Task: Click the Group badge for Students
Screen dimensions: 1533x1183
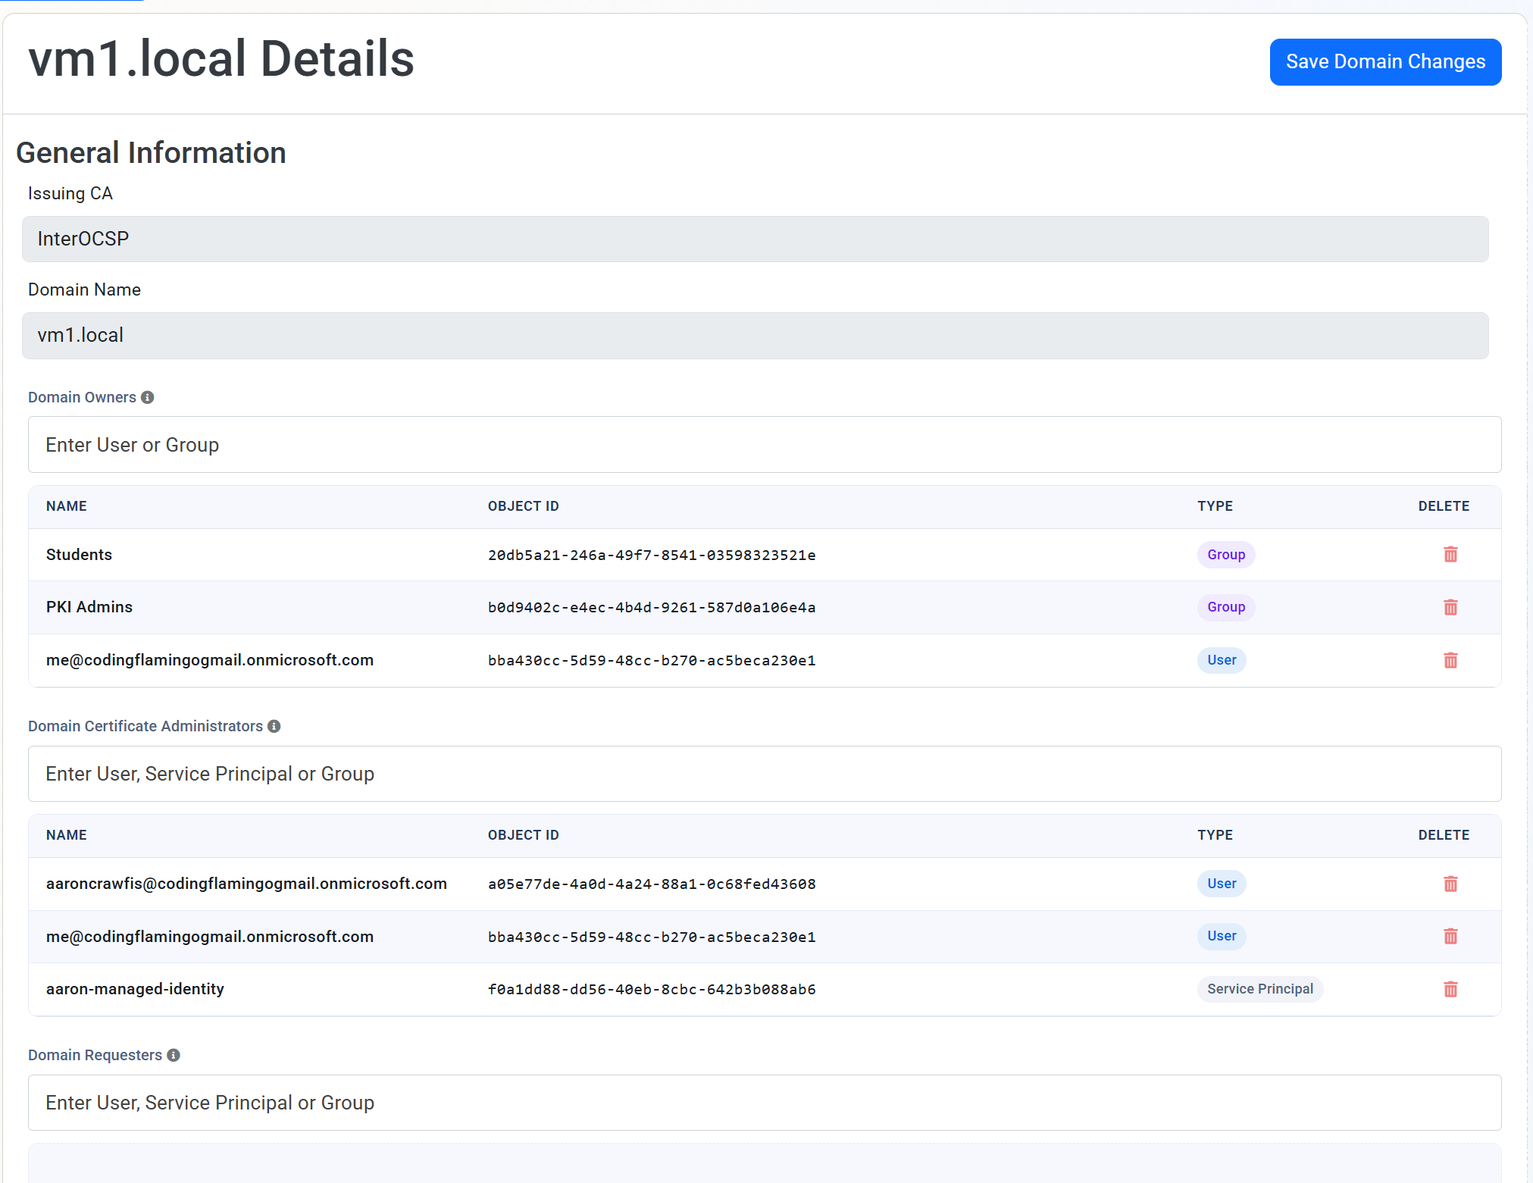Action: [1226, 555]
